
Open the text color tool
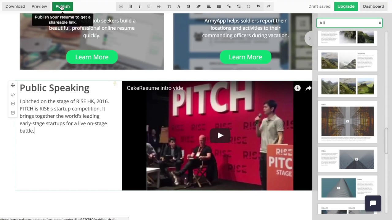point(179,6)
